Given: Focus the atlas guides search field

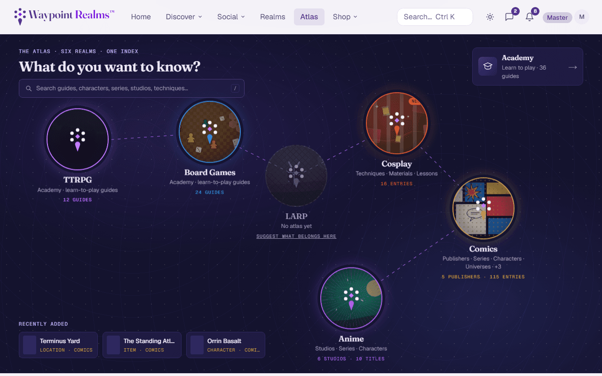Looking at the screenshot, I should 132,88.
